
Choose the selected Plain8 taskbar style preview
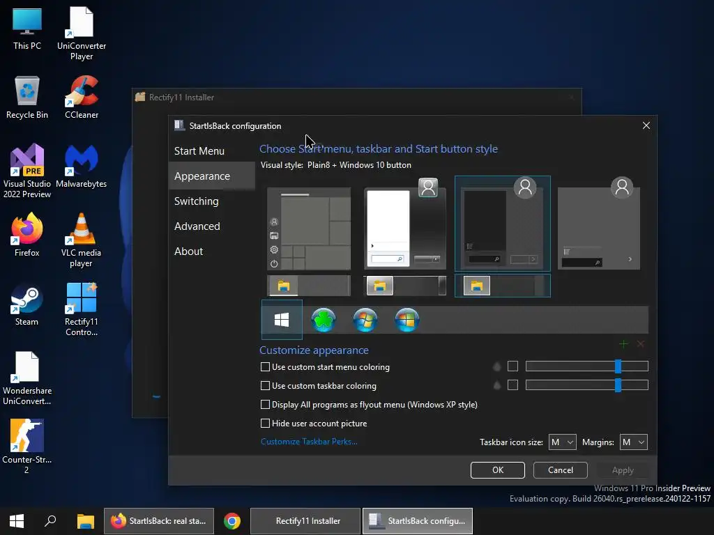(503, 286)
